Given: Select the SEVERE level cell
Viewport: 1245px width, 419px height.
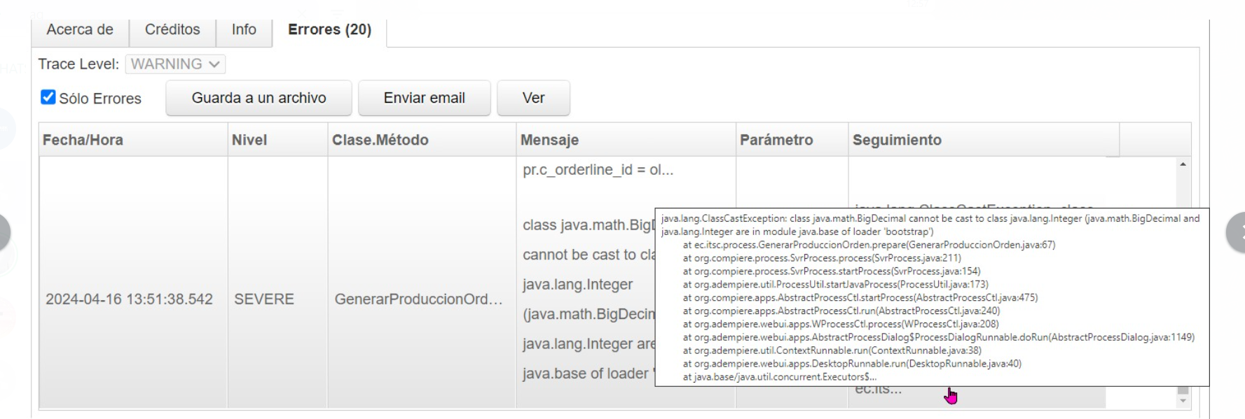Looking at the screenshot, I should pyautogui.click(x=264, y=299).
